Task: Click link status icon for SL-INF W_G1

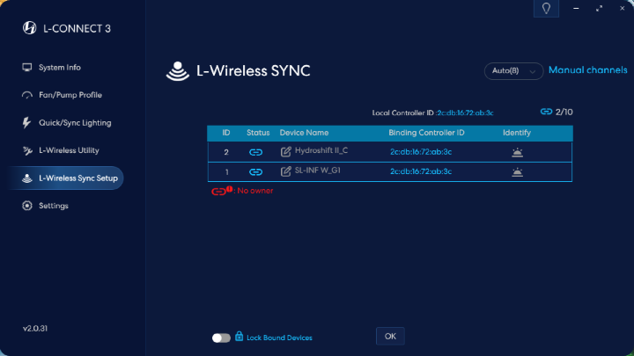Action: (x=256, y=172)
